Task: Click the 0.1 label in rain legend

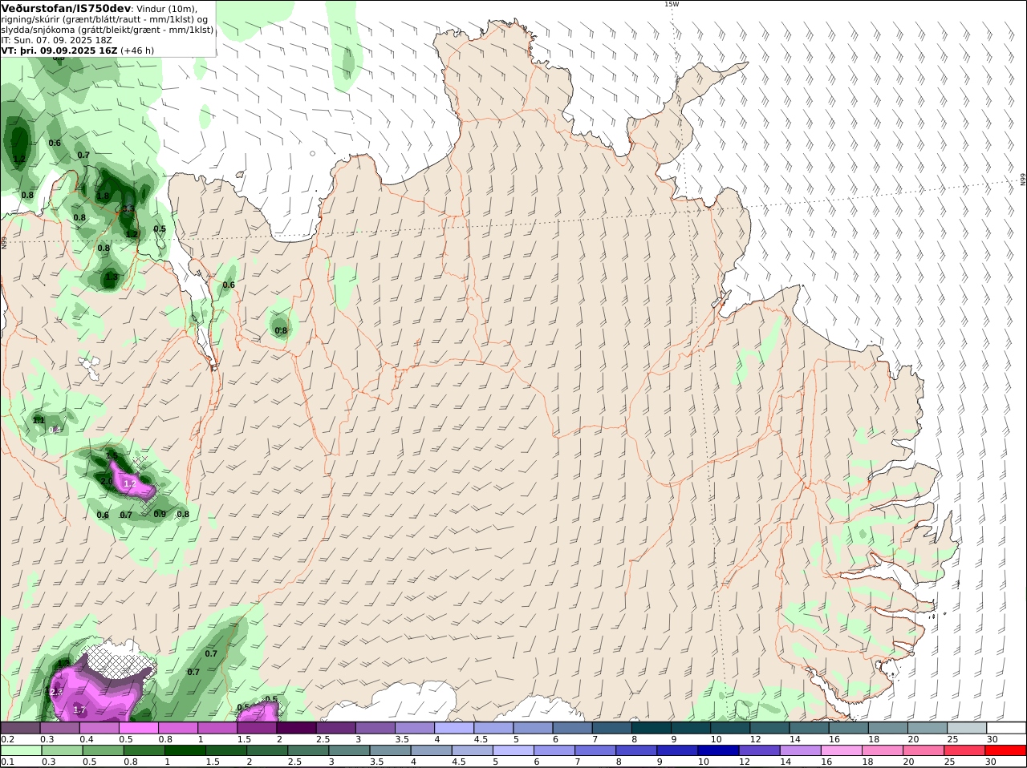Action: coord(7,762)
